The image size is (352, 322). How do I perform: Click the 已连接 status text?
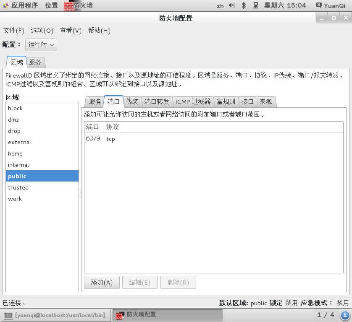[x=14, y=303]
